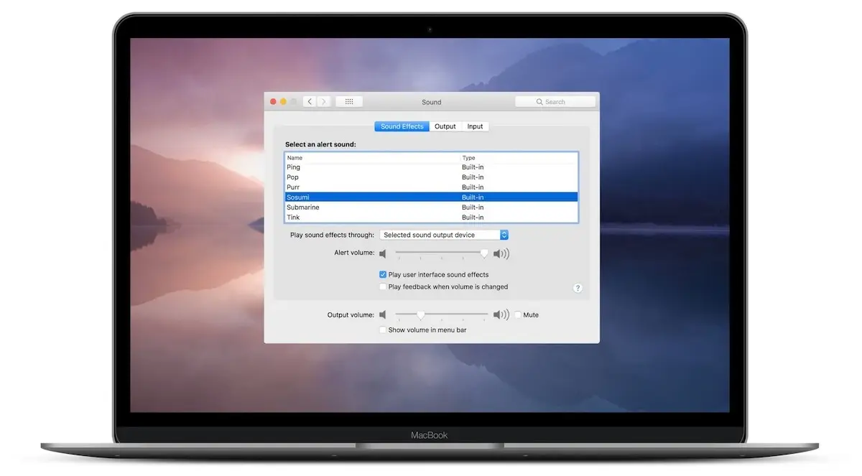Enable Play feedback when volume is changed
This screenshot has height=476, width=862.
pyautogui.click(x=383, y=286)
